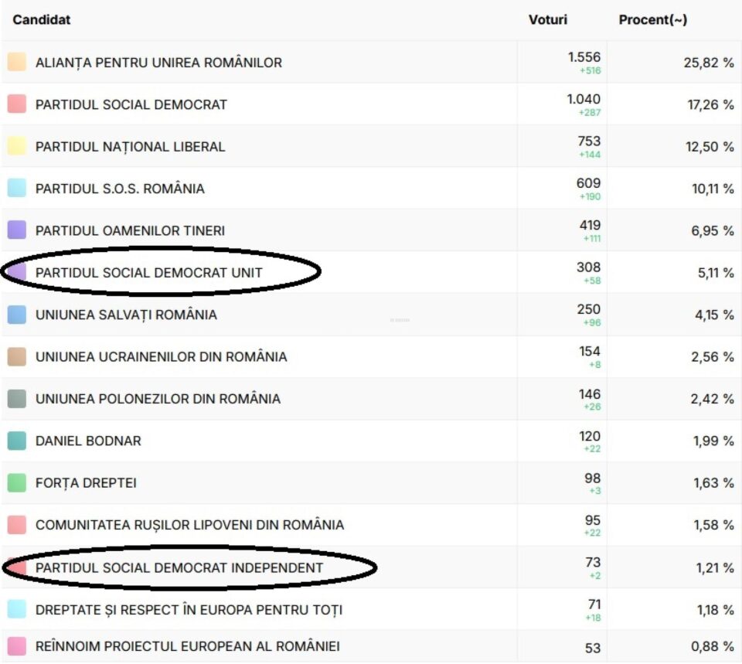Click the Uniunea Ucrainenilor din România swatch
Viewport: 742px width, 664px height.
[x=16, y=357]
